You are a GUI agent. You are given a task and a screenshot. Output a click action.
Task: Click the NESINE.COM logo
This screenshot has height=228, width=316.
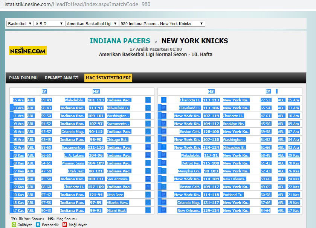coord(28,50)
